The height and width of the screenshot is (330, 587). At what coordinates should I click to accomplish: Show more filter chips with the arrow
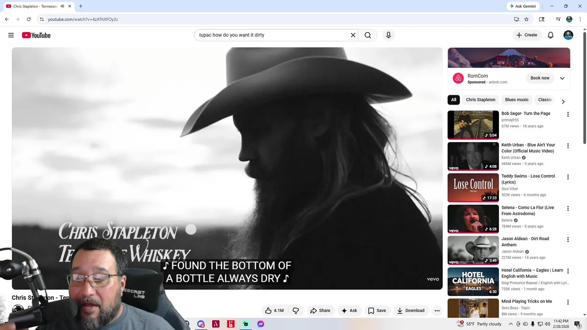pyautogui.click(x=563, y=101)
